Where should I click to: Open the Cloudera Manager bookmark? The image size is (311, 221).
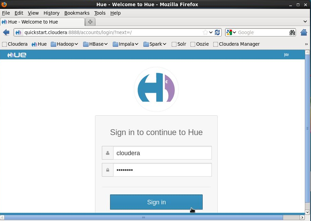[x=236, y=44]
